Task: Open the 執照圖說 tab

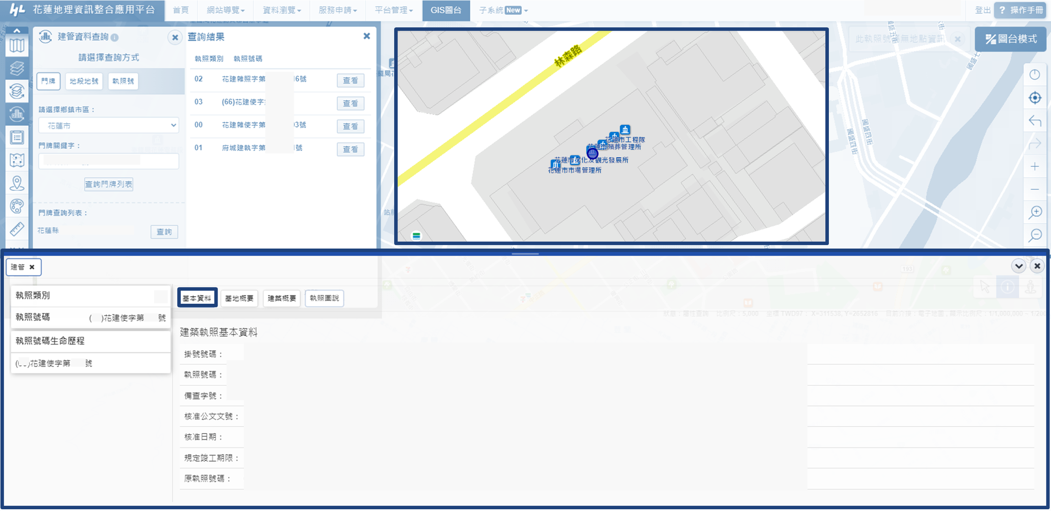Action: tap(324, 298)
